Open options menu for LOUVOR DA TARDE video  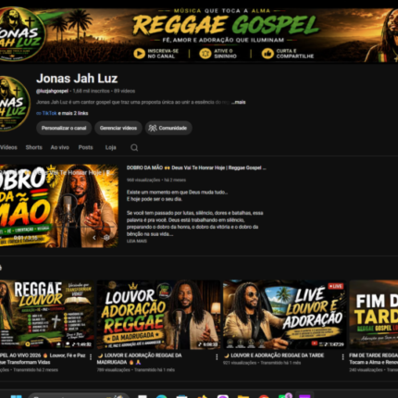point(342,357)
